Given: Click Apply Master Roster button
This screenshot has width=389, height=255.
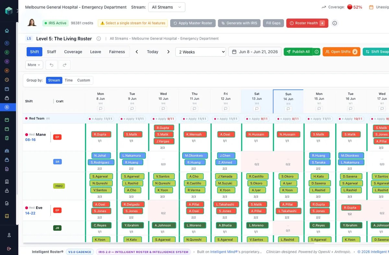Looking at the screenshot, I should (193, 23).
